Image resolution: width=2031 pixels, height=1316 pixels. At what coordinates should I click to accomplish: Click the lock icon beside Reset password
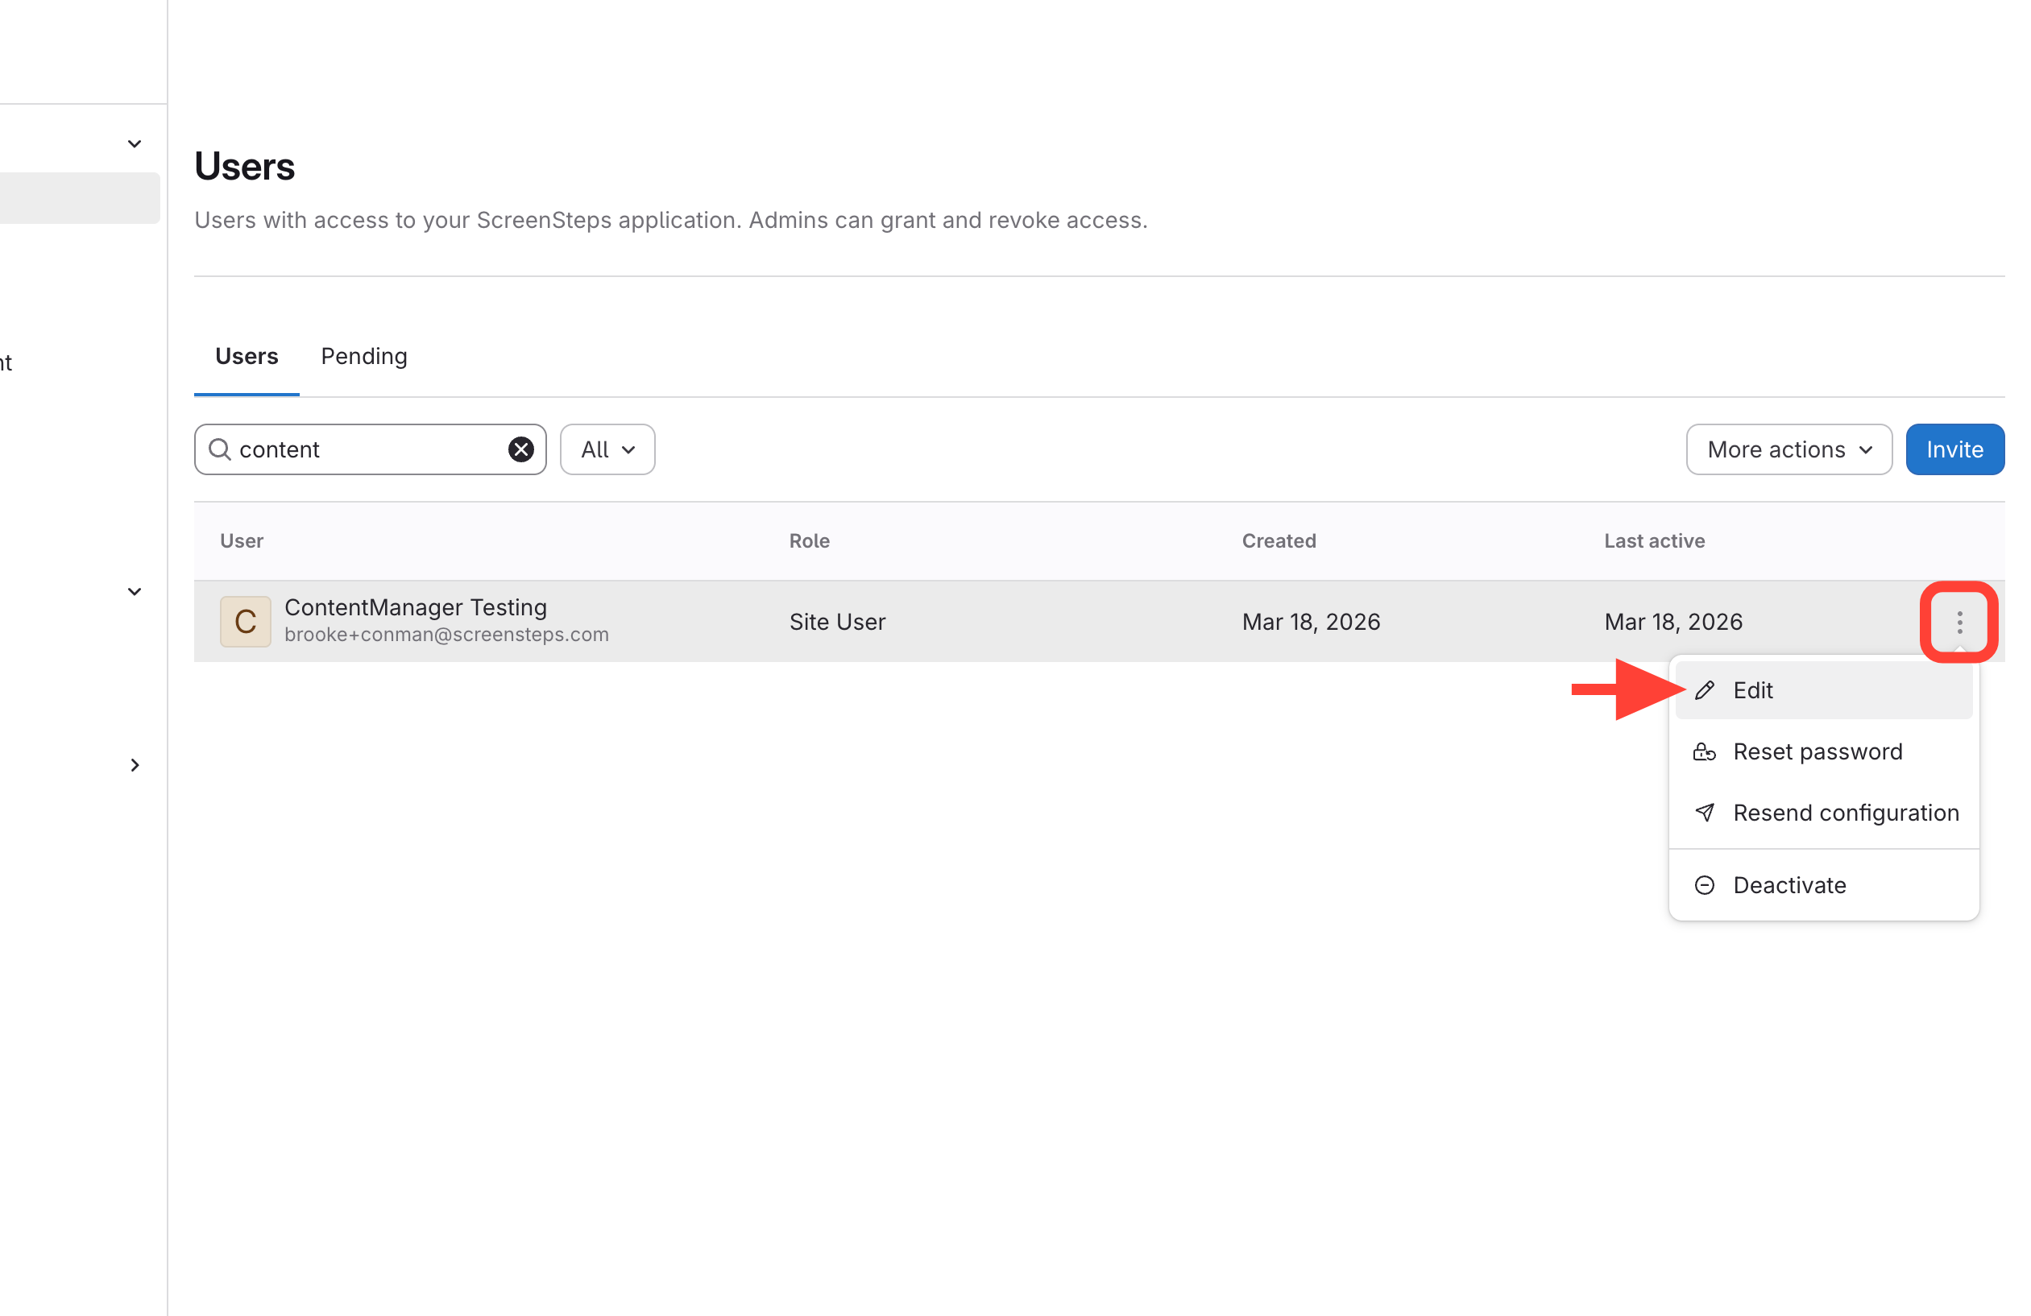(1704, 751)
